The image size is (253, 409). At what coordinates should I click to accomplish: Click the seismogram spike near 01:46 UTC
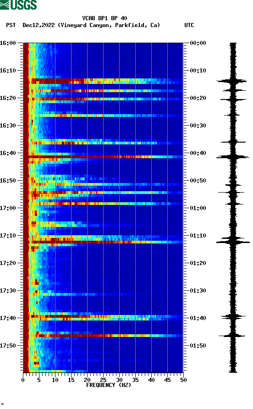(232, 336)
